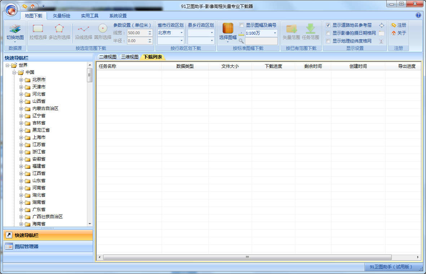Click the 线宽 width input field

[x=137, y=33]
